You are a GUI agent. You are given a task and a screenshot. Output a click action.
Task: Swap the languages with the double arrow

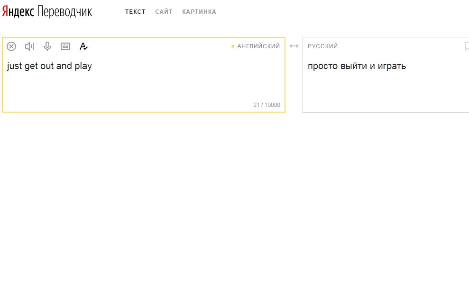[x=294, y=46]
